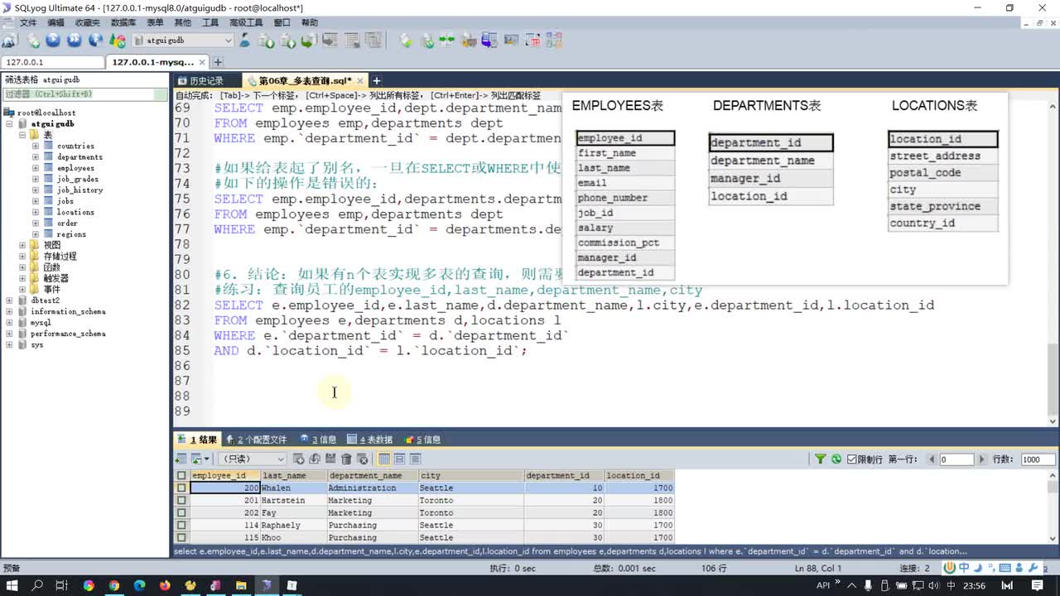Sort results by the city column header
The height and width of the screenshot is (596, 1060).
[x=471, y=476]
